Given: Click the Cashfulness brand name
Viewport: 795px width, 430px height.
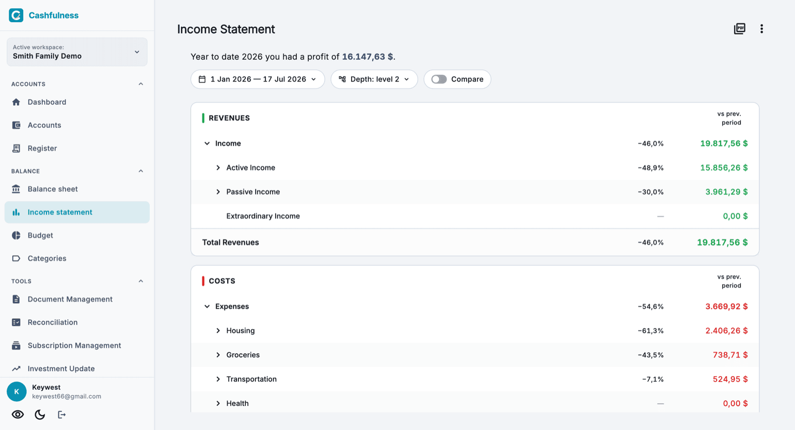Looking at the screenshot, I should 54,15.
